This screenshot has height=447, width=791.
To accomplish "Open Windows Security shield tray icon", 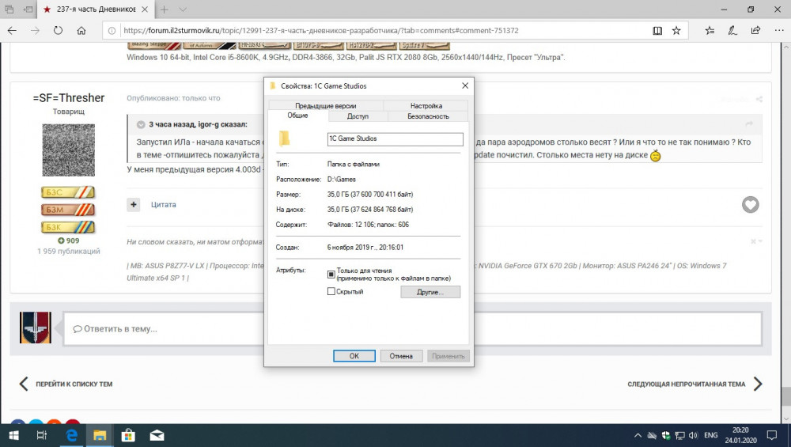I will tap(666, 435).
